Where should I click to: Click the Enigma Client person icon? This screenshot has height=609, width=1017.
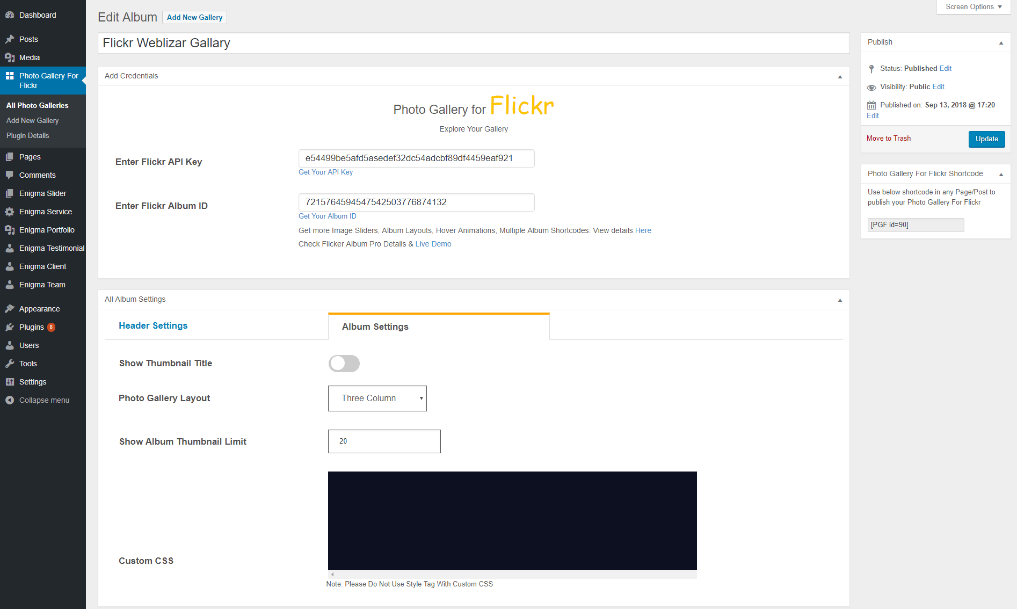10,266
